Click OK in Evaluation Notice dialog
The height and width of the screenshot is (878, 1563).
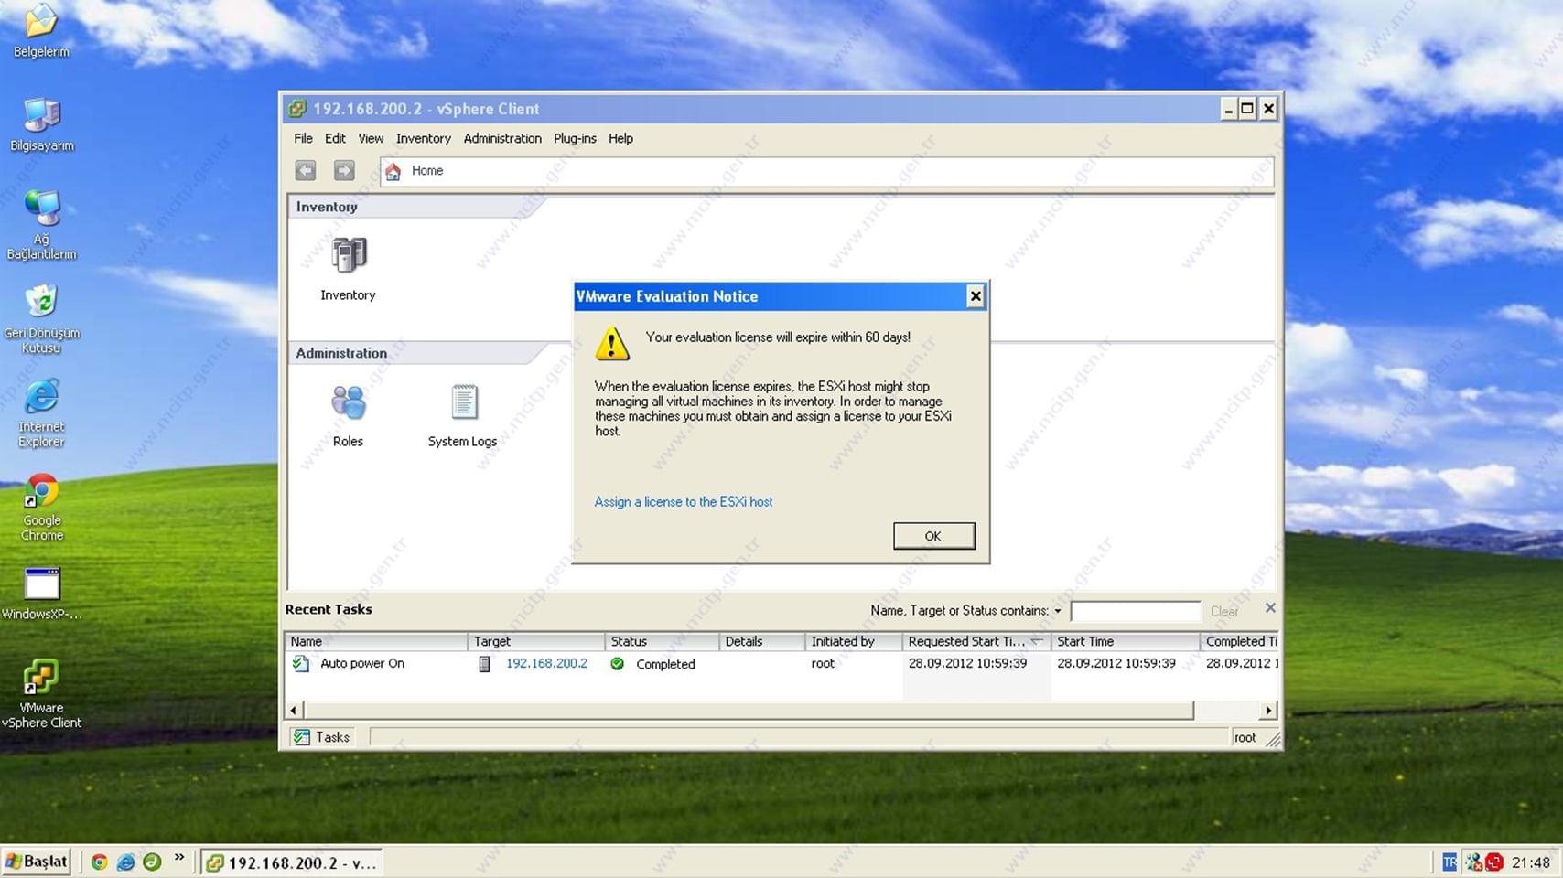tap(934, 536)
